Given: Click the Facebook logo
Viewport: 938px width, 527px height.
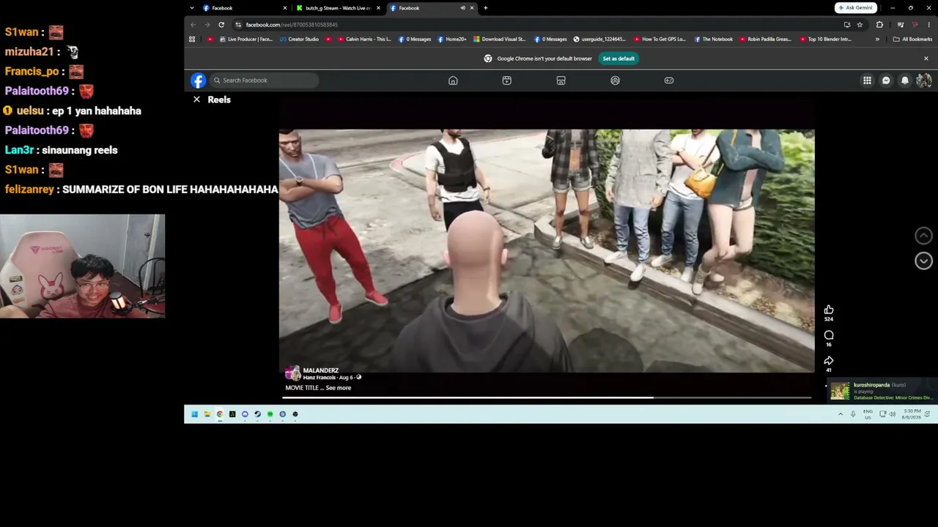Looking at the screenshot, I should [199, 81].
